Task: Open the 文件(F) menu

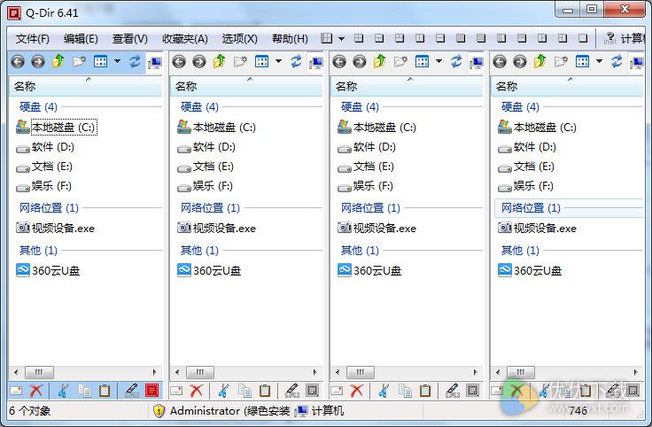Action: coord(32,39)
